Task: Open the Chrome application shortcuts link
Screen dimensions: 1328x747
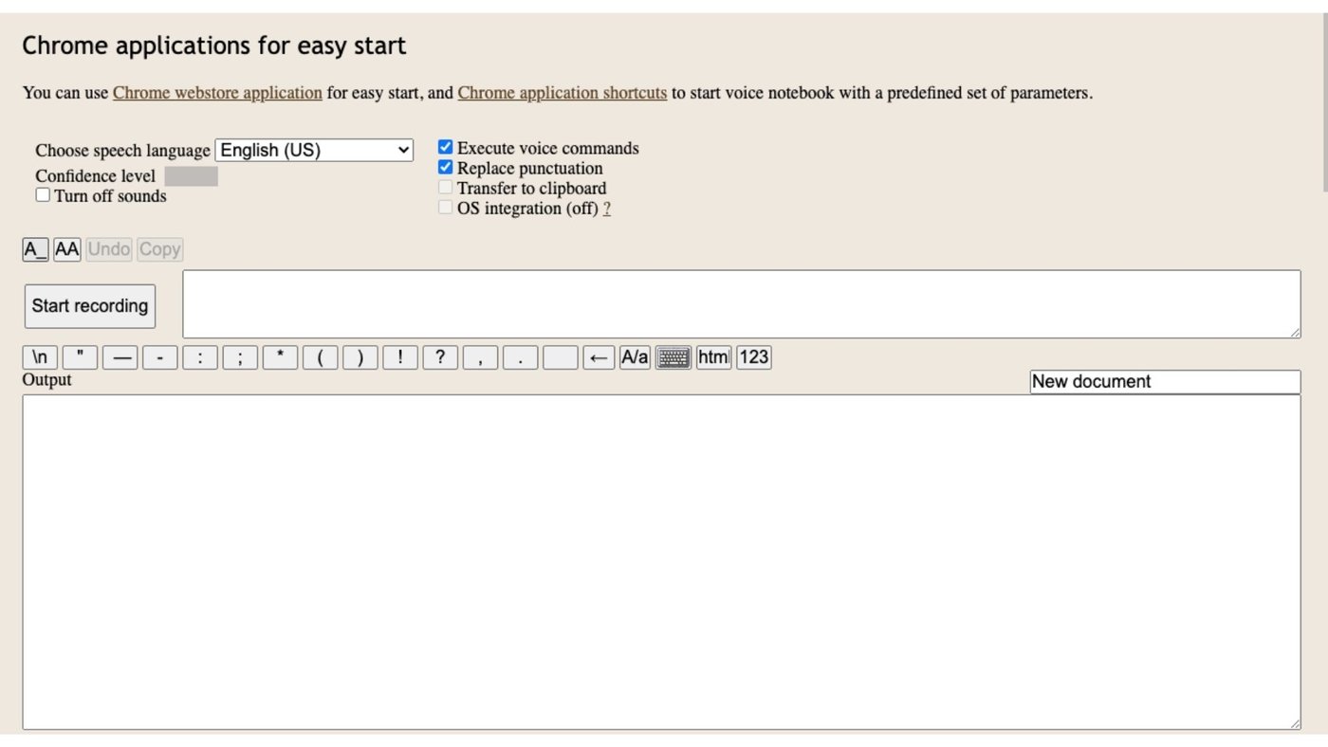Action: (563, 92)
